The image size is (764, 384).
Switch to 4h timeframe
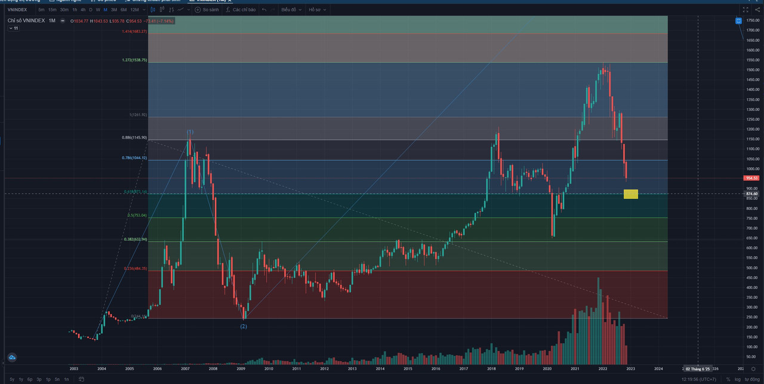83,10
